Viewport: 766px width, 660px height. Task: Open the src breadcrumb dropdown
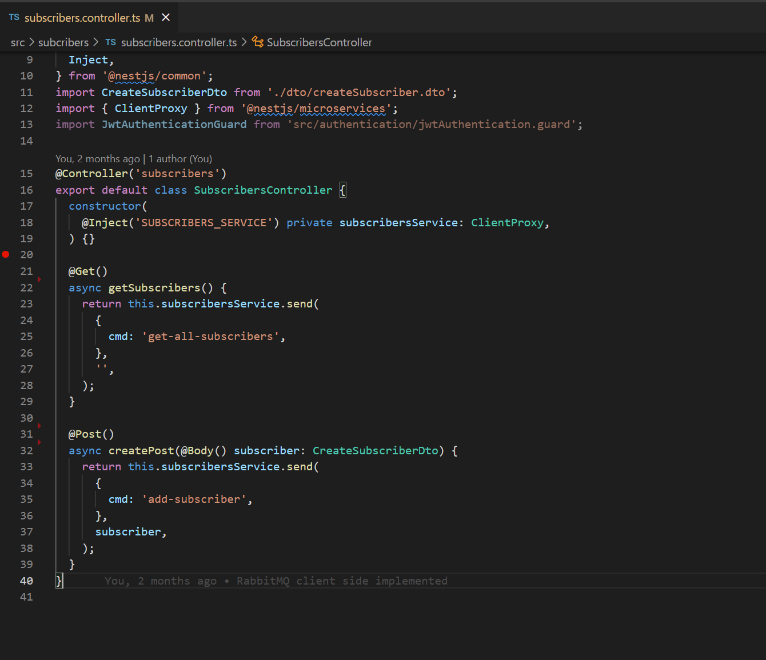(x=18, y=43)
